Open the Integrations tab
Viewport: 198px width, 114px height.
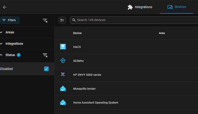click(x=140, y=7)
